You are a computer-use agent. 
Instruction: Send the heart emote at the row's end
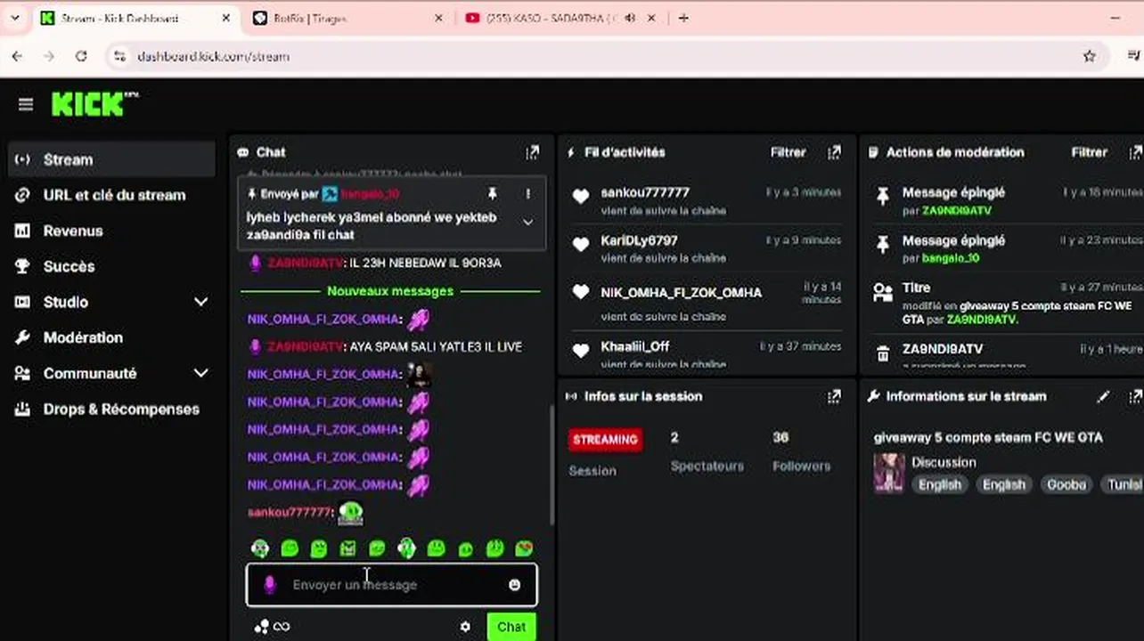click(524, 548)
